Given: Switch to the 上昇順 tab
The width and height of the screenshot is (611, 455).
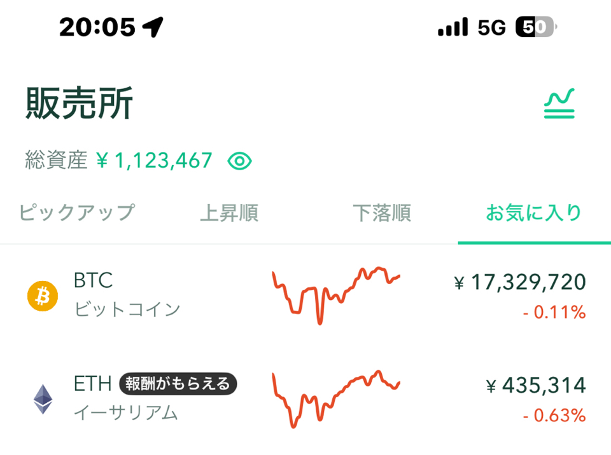Looking at the screenshot, I should pos(229,213).
